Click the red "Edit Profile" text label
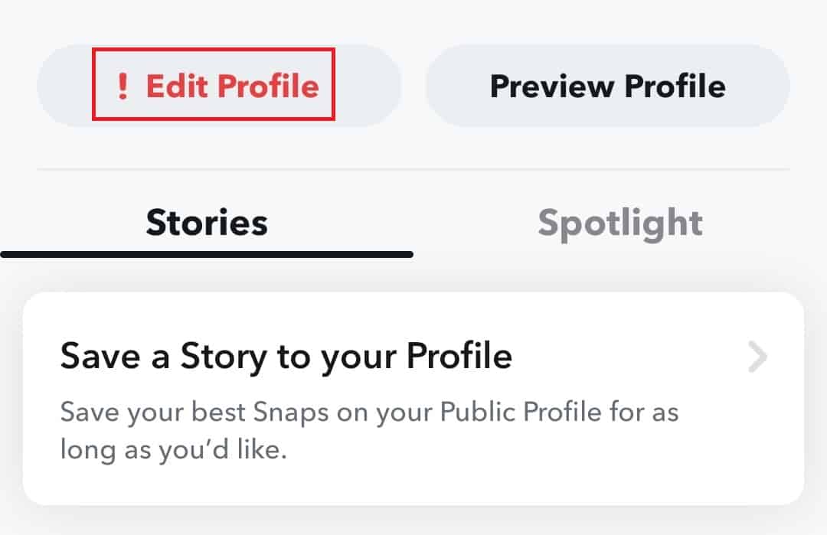827x535 pixels. 232,86
